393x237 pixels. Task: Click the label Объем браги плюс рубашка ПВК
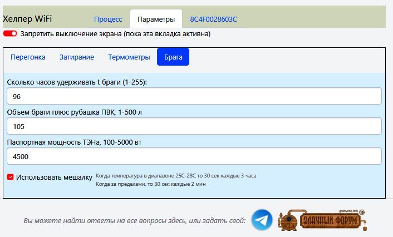(x=74, y=112)
